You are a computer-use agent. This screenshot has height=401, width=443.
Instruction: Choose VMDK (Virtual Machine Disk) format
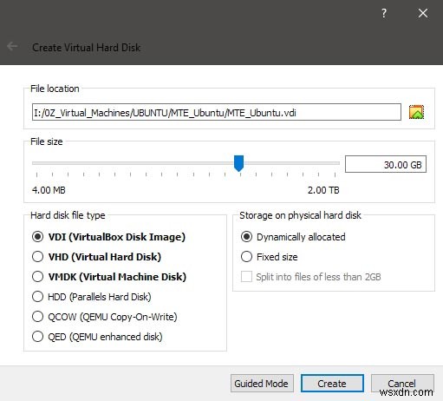[109, 277]
